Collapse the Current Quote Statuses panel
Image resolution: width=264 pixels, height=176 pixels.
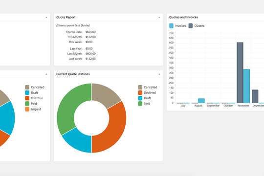tap(159, 74)
